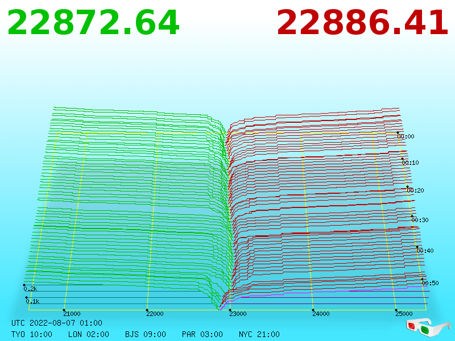Click the PAR 03:00 clock

tap(202, 334)
